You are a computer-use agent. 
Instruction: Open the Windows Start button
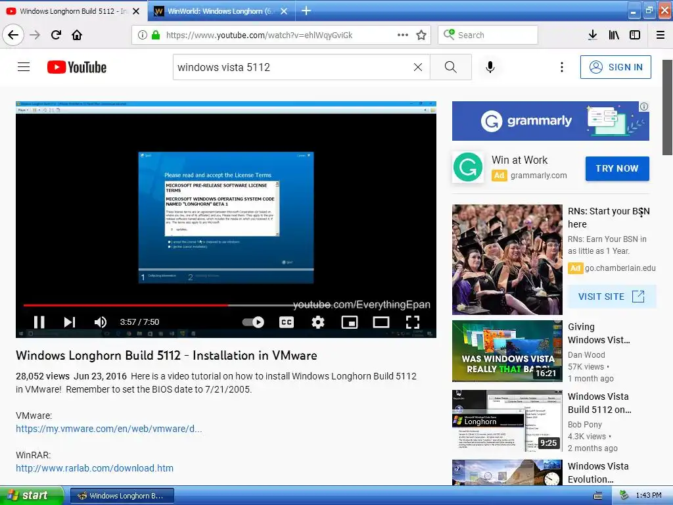32,495
